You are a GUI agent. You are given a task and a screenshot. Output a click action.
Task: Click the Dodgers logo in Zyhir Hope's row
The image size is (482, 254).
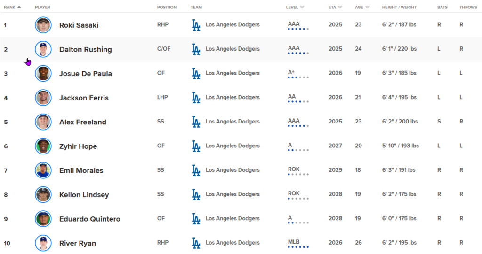coord(196,146)
